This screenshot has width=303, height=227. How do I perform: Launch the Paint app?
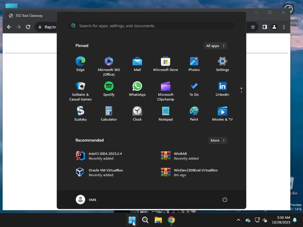click(x=194, y=113)
